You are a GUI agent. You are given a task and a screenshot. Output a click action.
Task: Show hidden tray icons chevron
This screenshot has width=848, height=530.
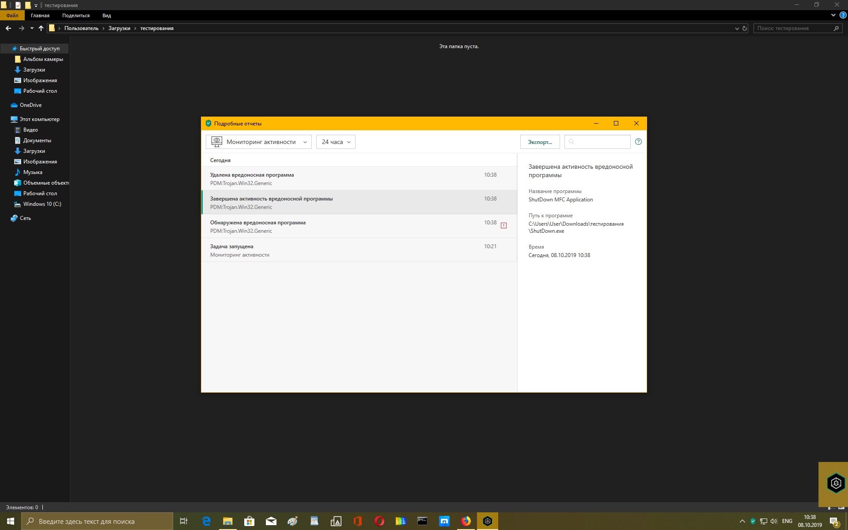[x=742, y=521]
